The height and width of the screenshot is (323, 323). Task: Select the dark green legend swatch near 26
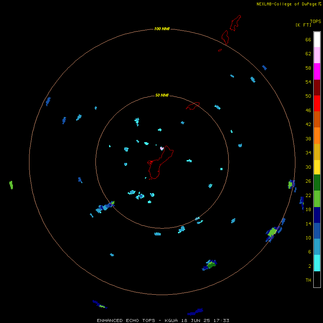pos(317,183)
